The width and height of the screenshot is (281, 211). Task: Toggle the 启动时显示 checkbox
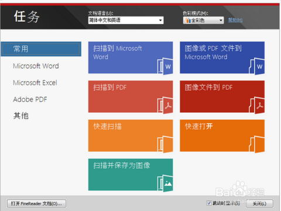coord(209,203)
